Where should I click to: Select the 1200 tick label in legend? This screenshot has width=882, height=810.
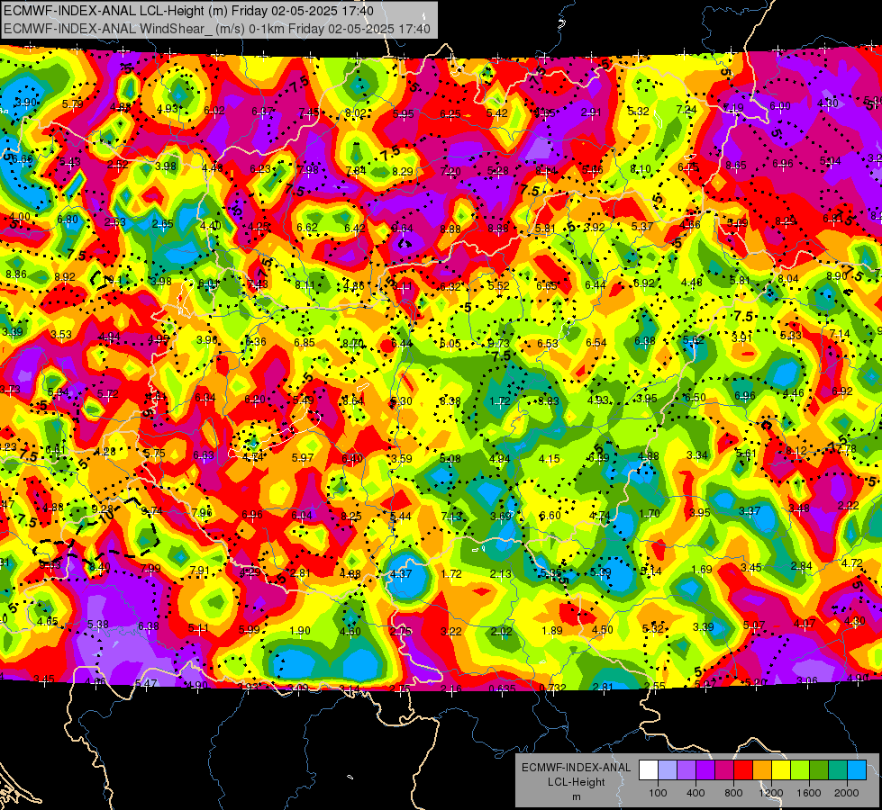tap(771, 793)
